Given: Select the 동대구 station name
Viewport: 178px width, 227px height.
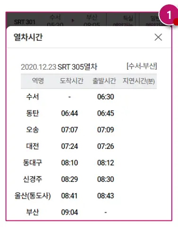Looking at the screenshot, I should click(x=33, y=163).
